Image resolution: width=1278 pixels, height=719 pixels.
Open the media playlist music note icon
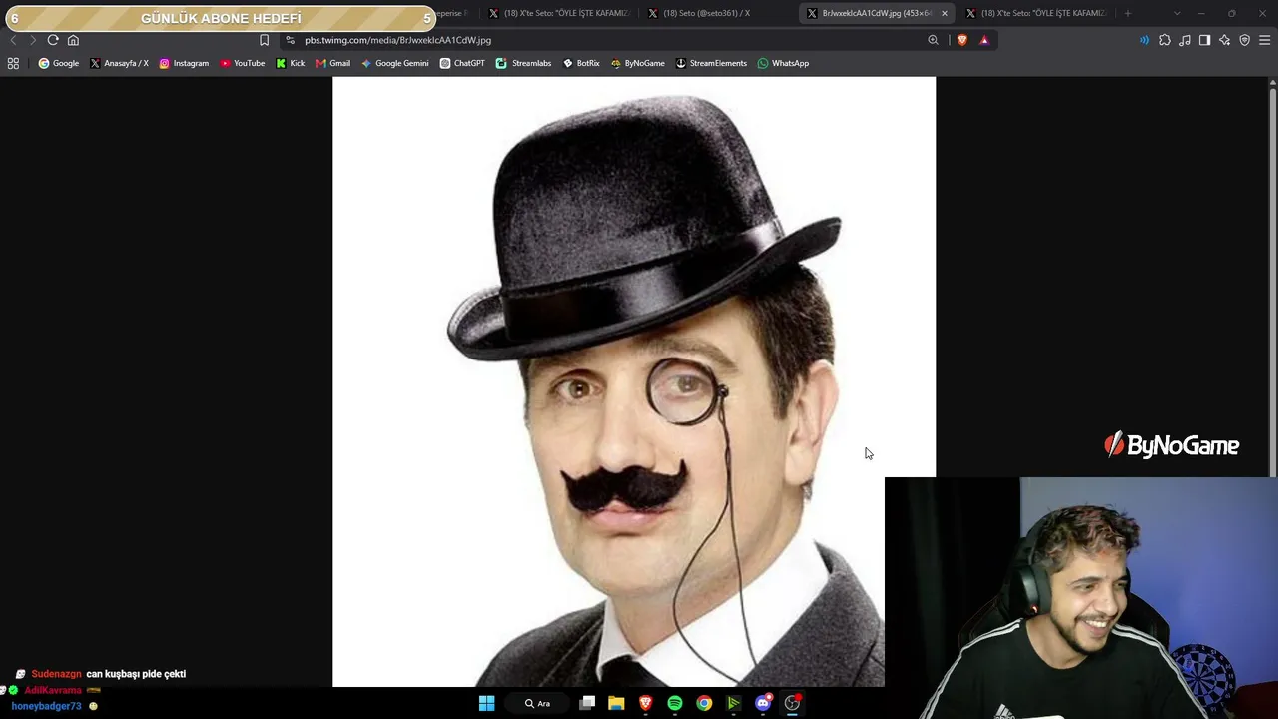1184,40
